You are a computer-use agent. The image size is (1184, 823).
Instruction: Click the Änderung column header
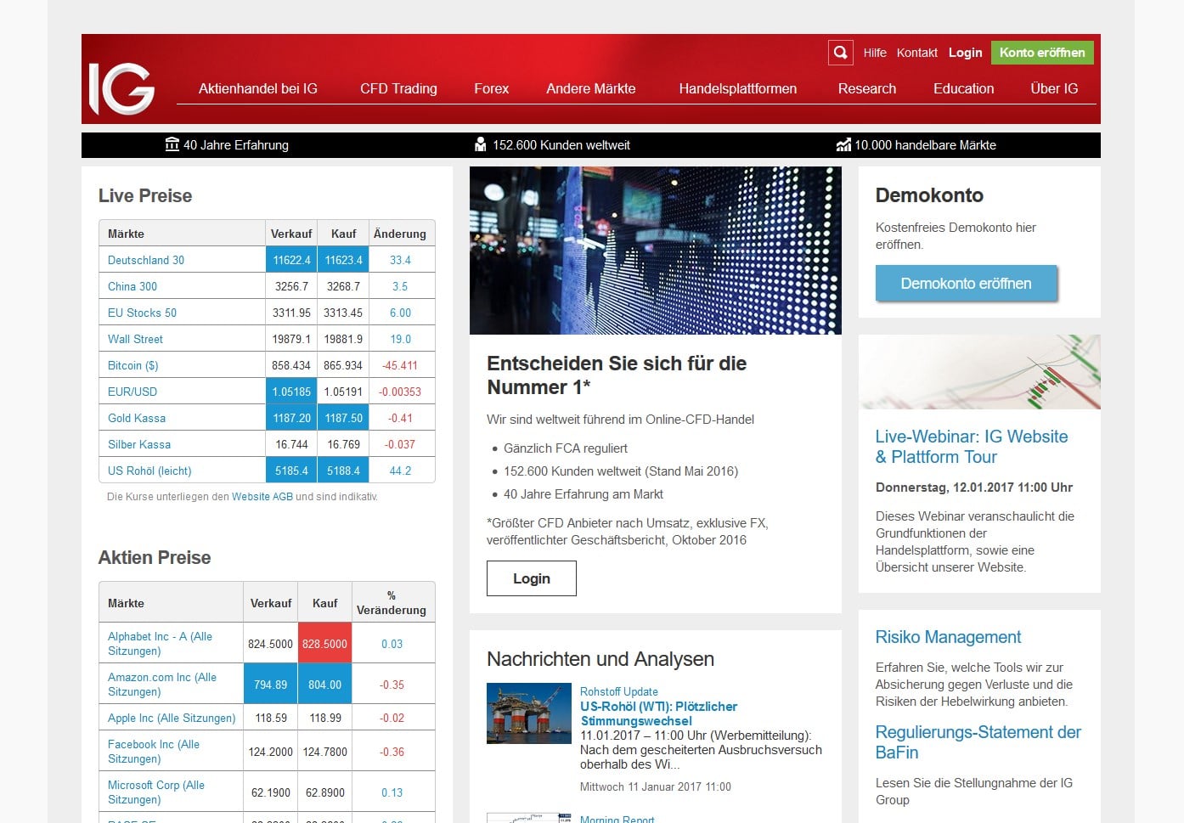point(400,234)
